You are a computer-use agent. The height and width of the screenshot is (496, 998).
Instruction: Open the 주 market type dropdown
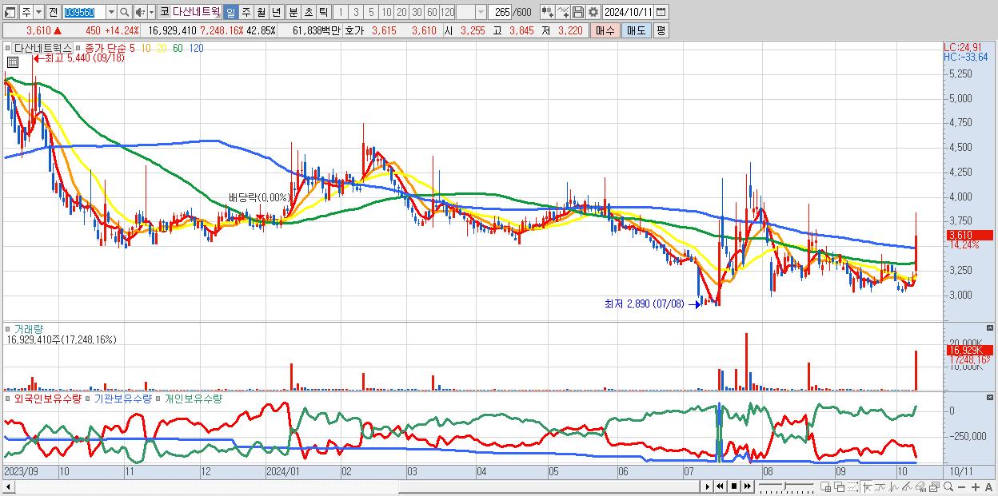tap(38, 12)
